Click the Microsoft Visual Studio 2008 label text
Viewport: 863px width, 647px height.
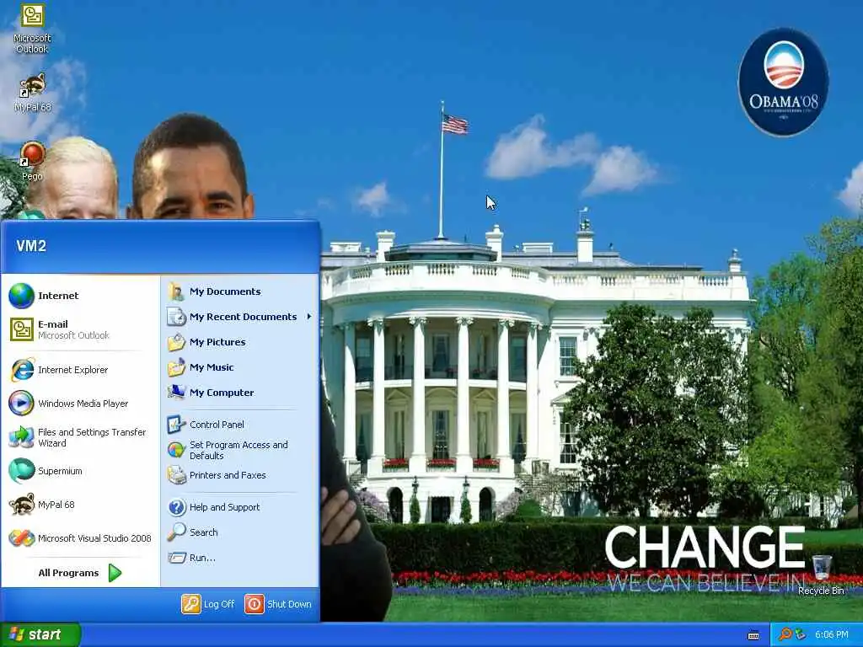point(94,538)
